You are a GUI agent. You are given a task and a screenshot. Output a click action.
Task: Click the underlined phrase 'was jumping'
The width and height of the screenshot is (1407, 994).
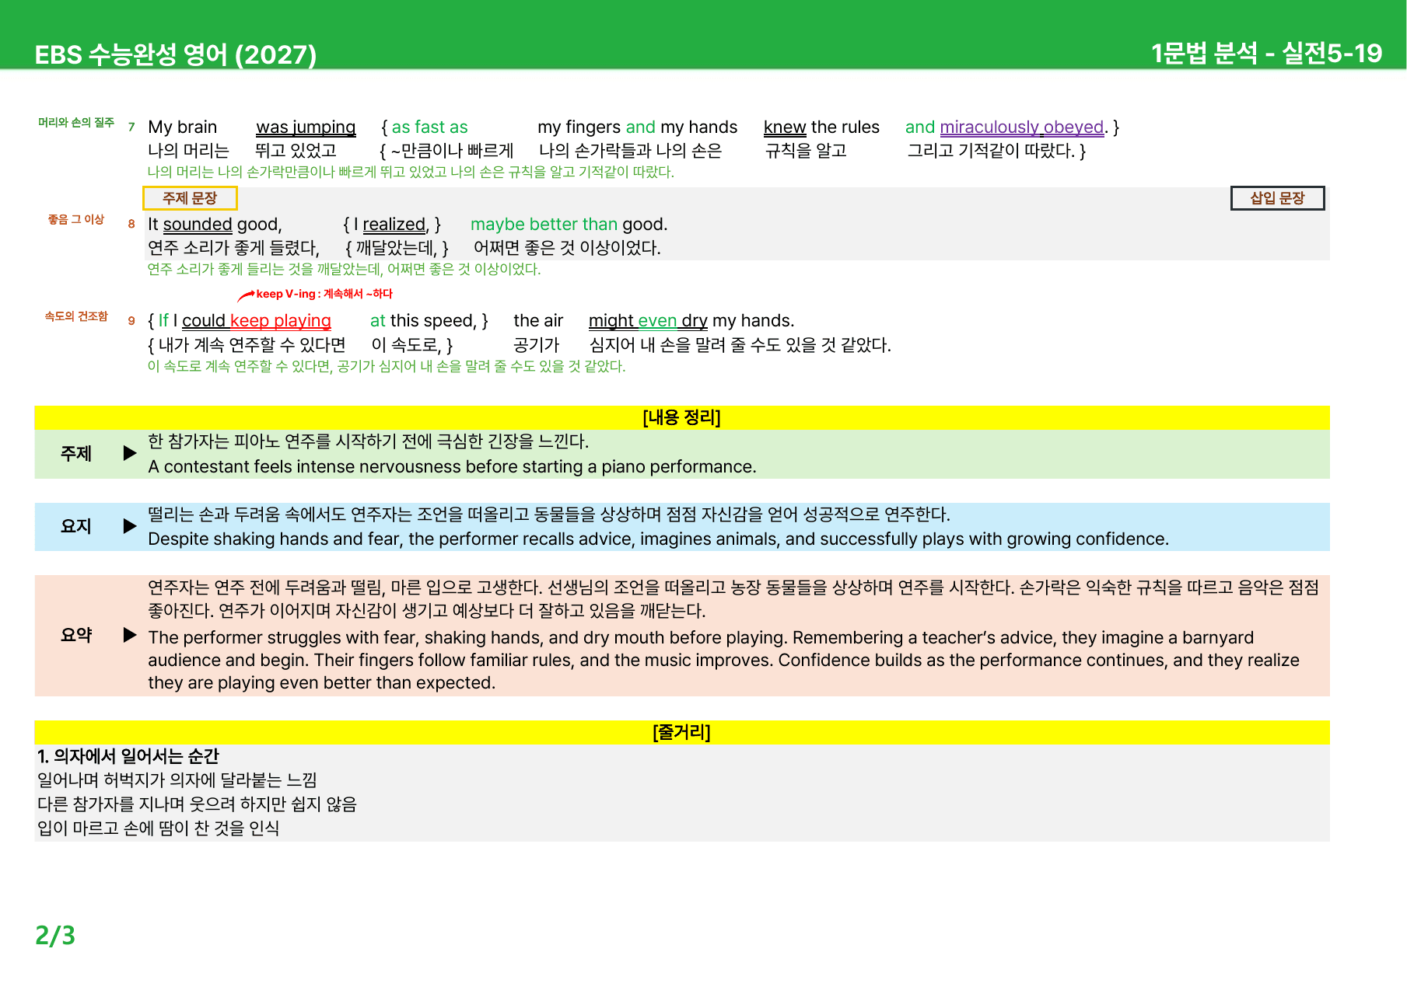click(x=306, y=127)
